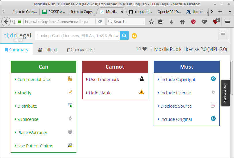This screenshot has width=234, height=158.
Task: Click the code file icon beside Disclose Source
Action: tap(213, 105)
